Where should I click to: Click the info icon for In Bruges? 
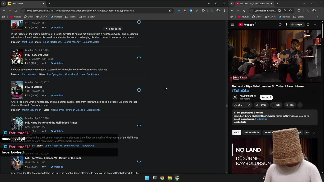pyautogui.click(x=139, y=90)
